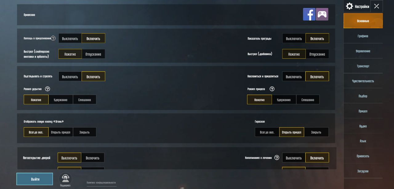Click the Выйти logout button
This screenshot has height=189, width=394.
pos(35,179)
